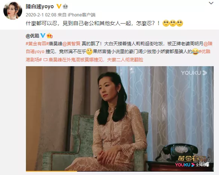Open the @黄智贤 mention link
The height and width of the screenshot is (175, 219).
click(x=71, y=44)
